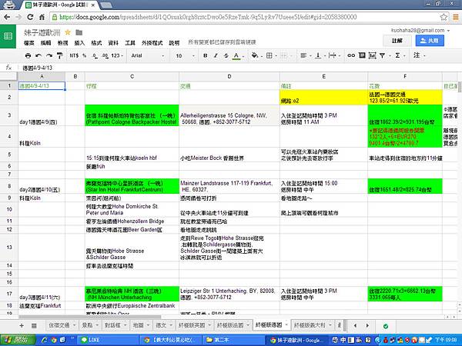462x346 pixels.
Task: Insert a comment from the toolbar
Action: pyautogui.click(x=362, y=55)
